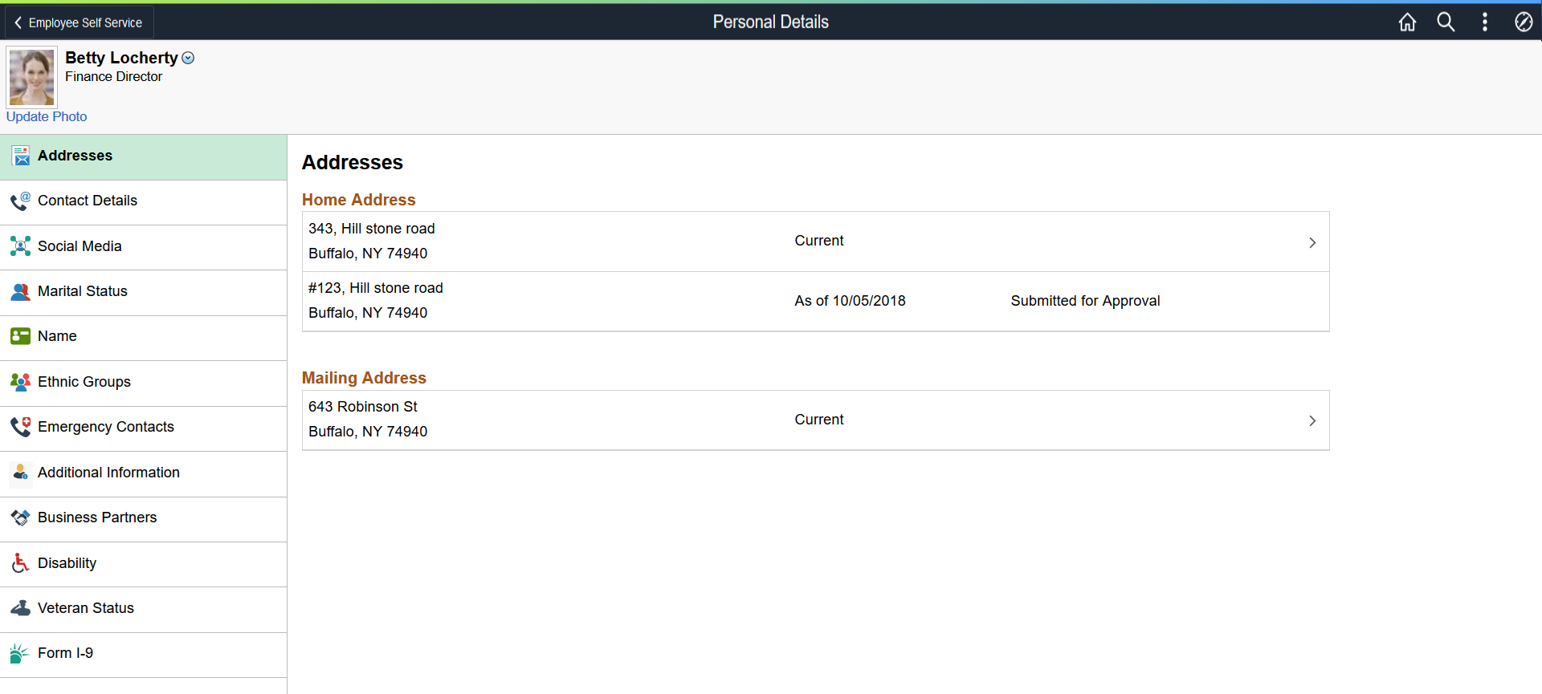Click the Update Photo link
This screenshot has width=1542, height=694.
(47, 116)
